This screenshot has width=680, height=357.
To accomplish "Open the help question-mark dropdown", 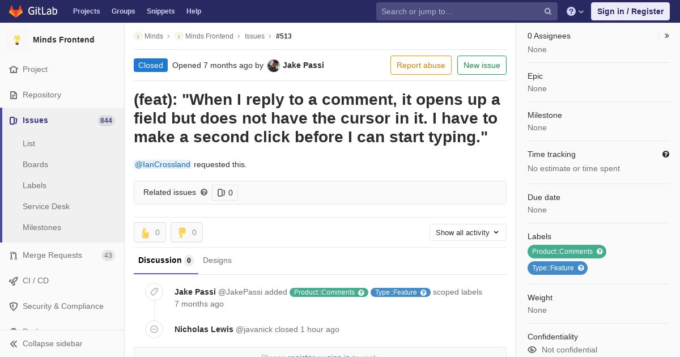I will point(575,11).
